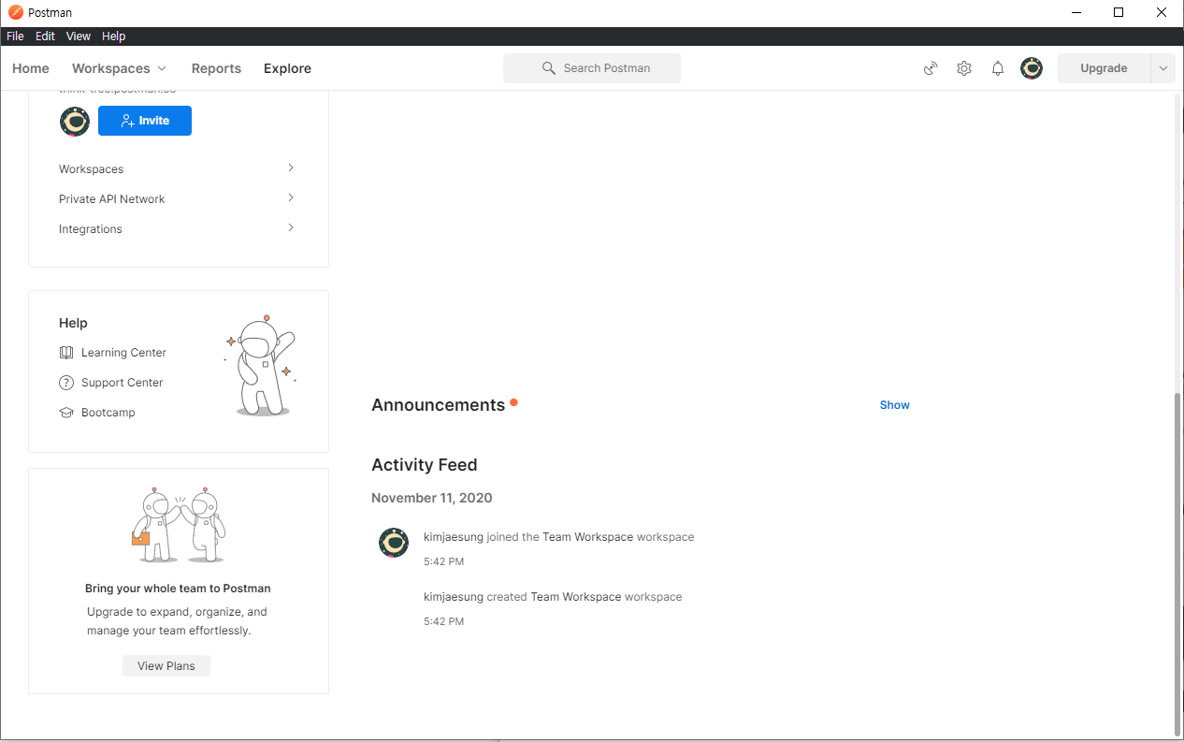The width and height of the screenshot is (1184, 742).
Task: Click the Search Postman field
Action: 592,68
